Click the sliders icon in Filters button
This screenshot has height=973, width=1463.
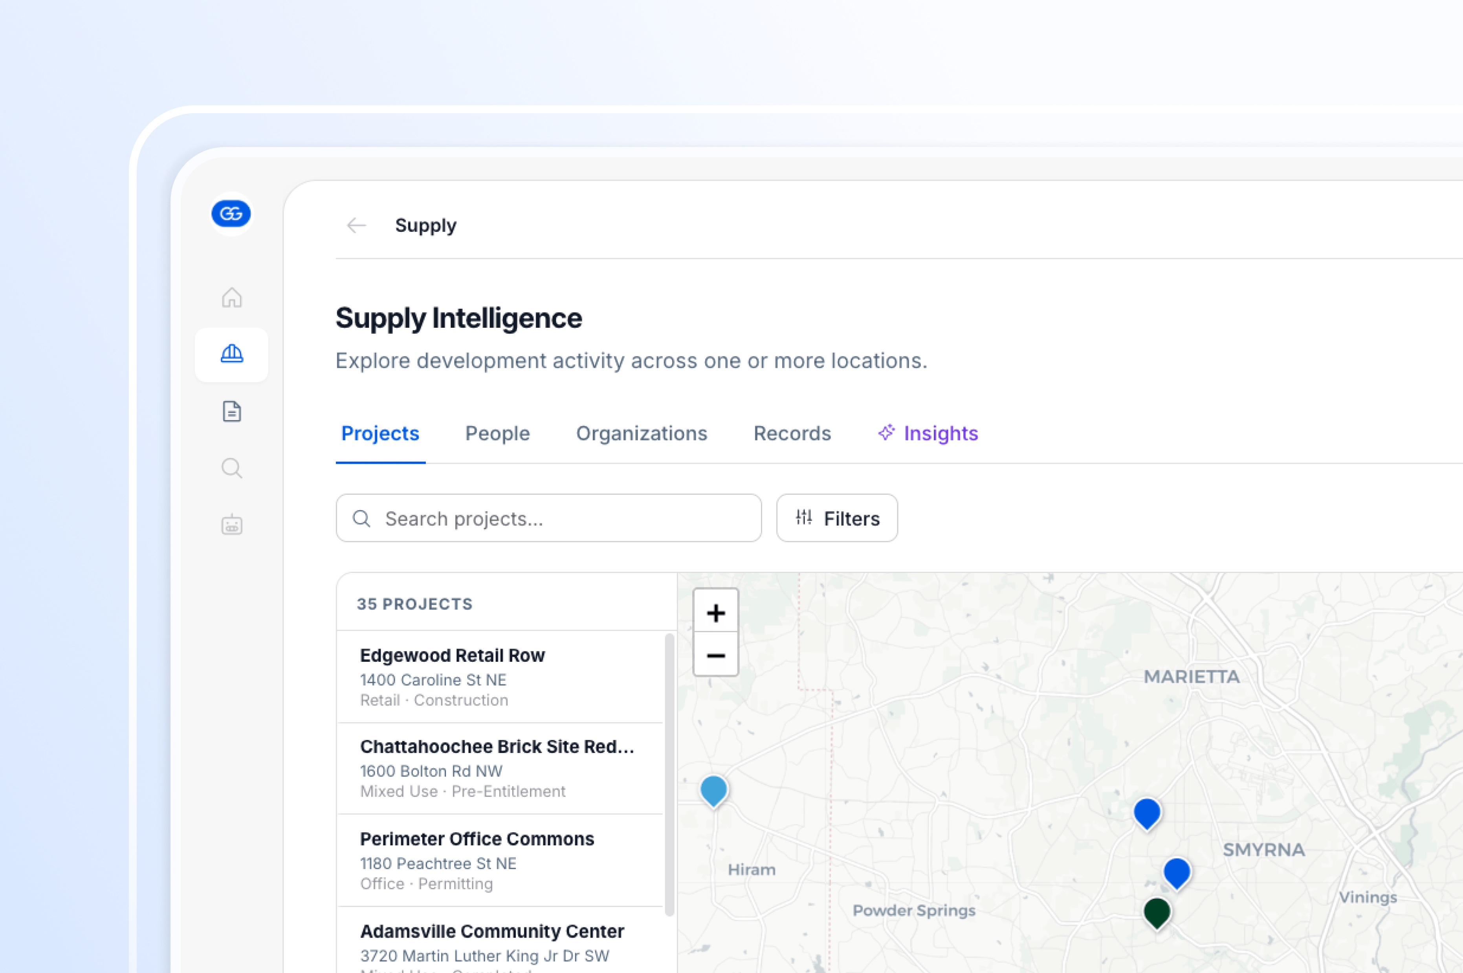tap(804, 517)
